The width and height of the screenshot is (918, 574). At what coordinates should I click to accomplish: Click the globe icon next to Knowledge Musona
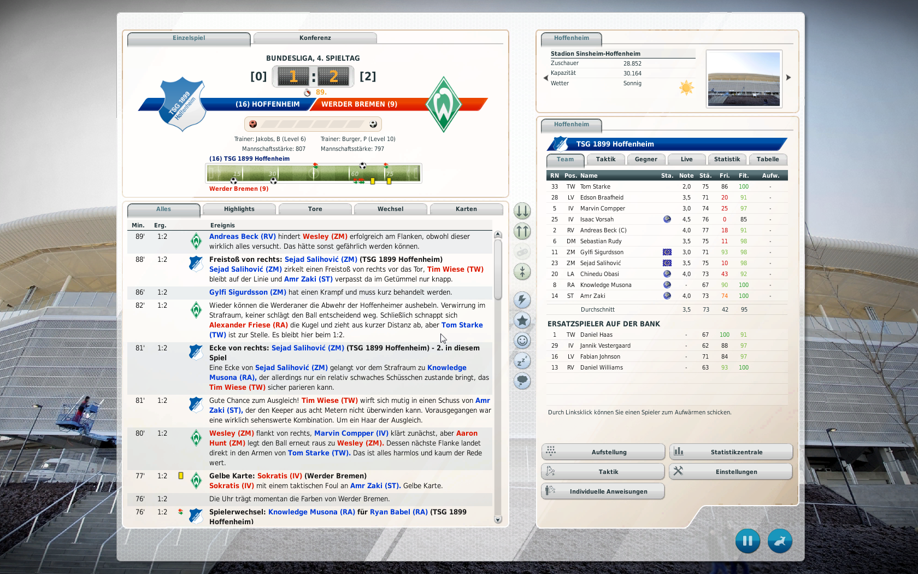(x=667, y=285)
